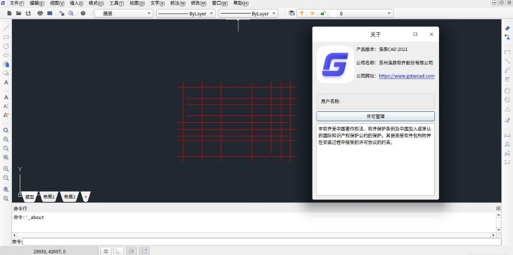This screenshot has width=513, height=255.
Task: Open the 插入(I) menu
Action: point(77,3)
